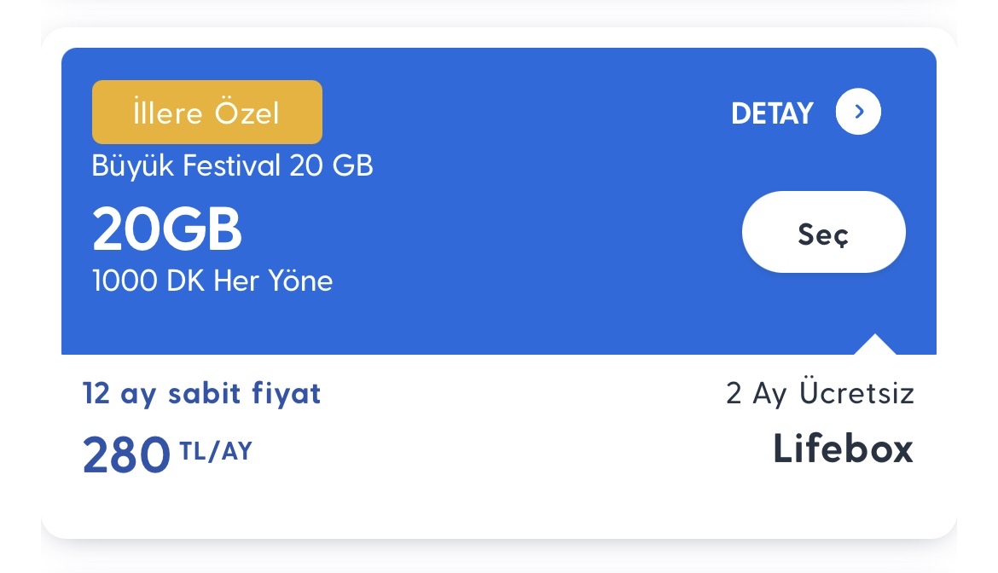Select the 280 price figure
Screen dimensions: 998x573
click(x=126, y=454)
